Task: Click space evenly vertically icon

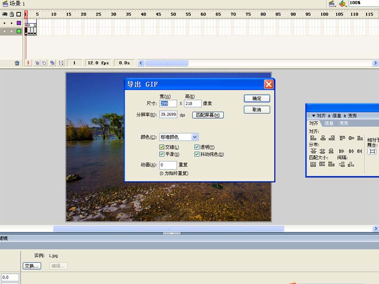Action: [342, 164]
